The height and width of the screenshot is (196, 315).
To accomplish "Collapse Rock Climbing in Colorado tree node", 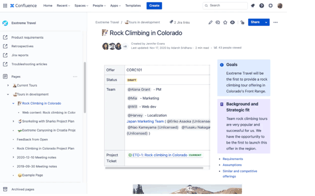I will (x=13, y=103).
